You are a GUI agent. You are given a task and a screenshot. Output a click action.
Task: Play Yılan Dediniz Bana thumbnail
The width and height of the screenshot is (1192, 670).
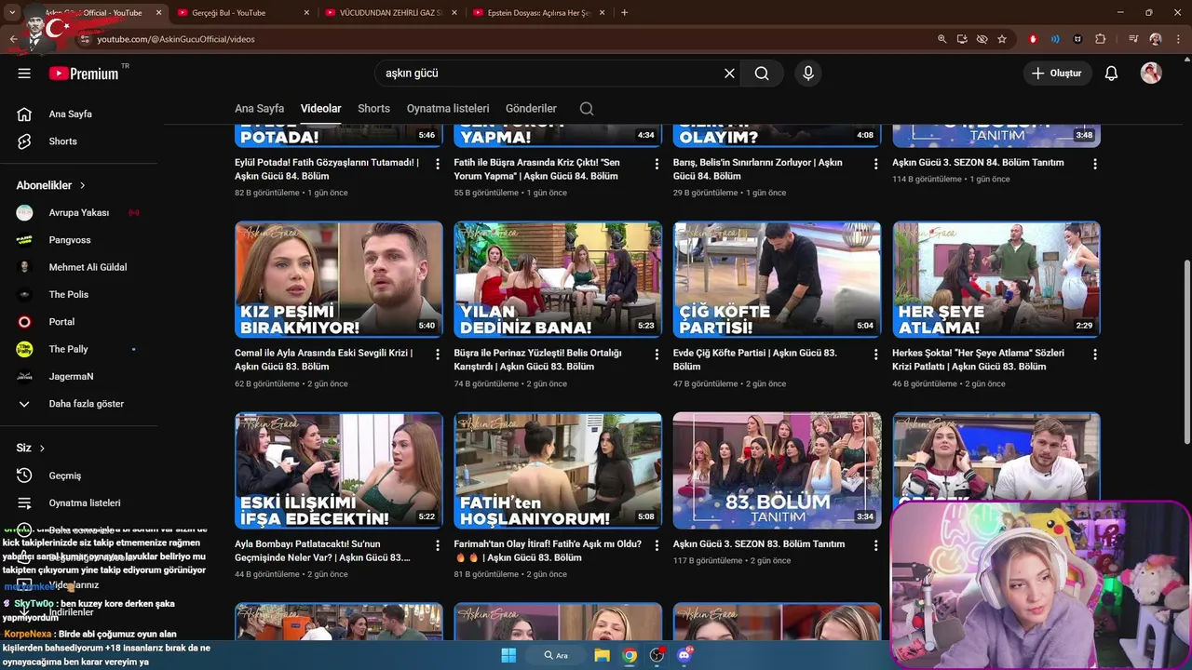[558, 279]
